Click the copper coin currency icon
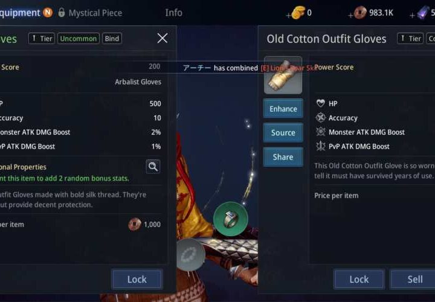Image resolution: width=435 pixels, height=302 pixels. click(x=360, y=13)
